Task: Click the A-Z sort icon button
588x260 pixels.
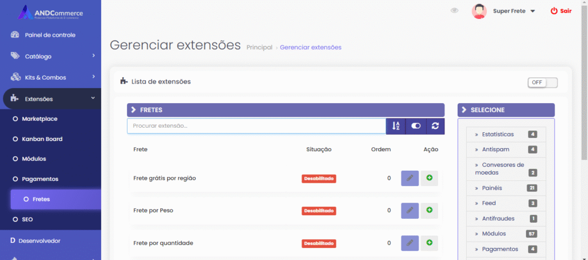Action: [x=396, y=126]
